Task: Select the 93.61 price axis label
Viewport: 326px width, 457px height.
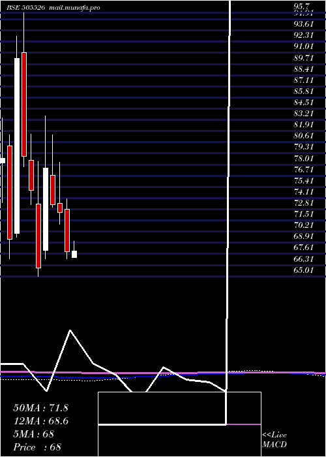Action: pyautogui.click(x=304, y=24)
